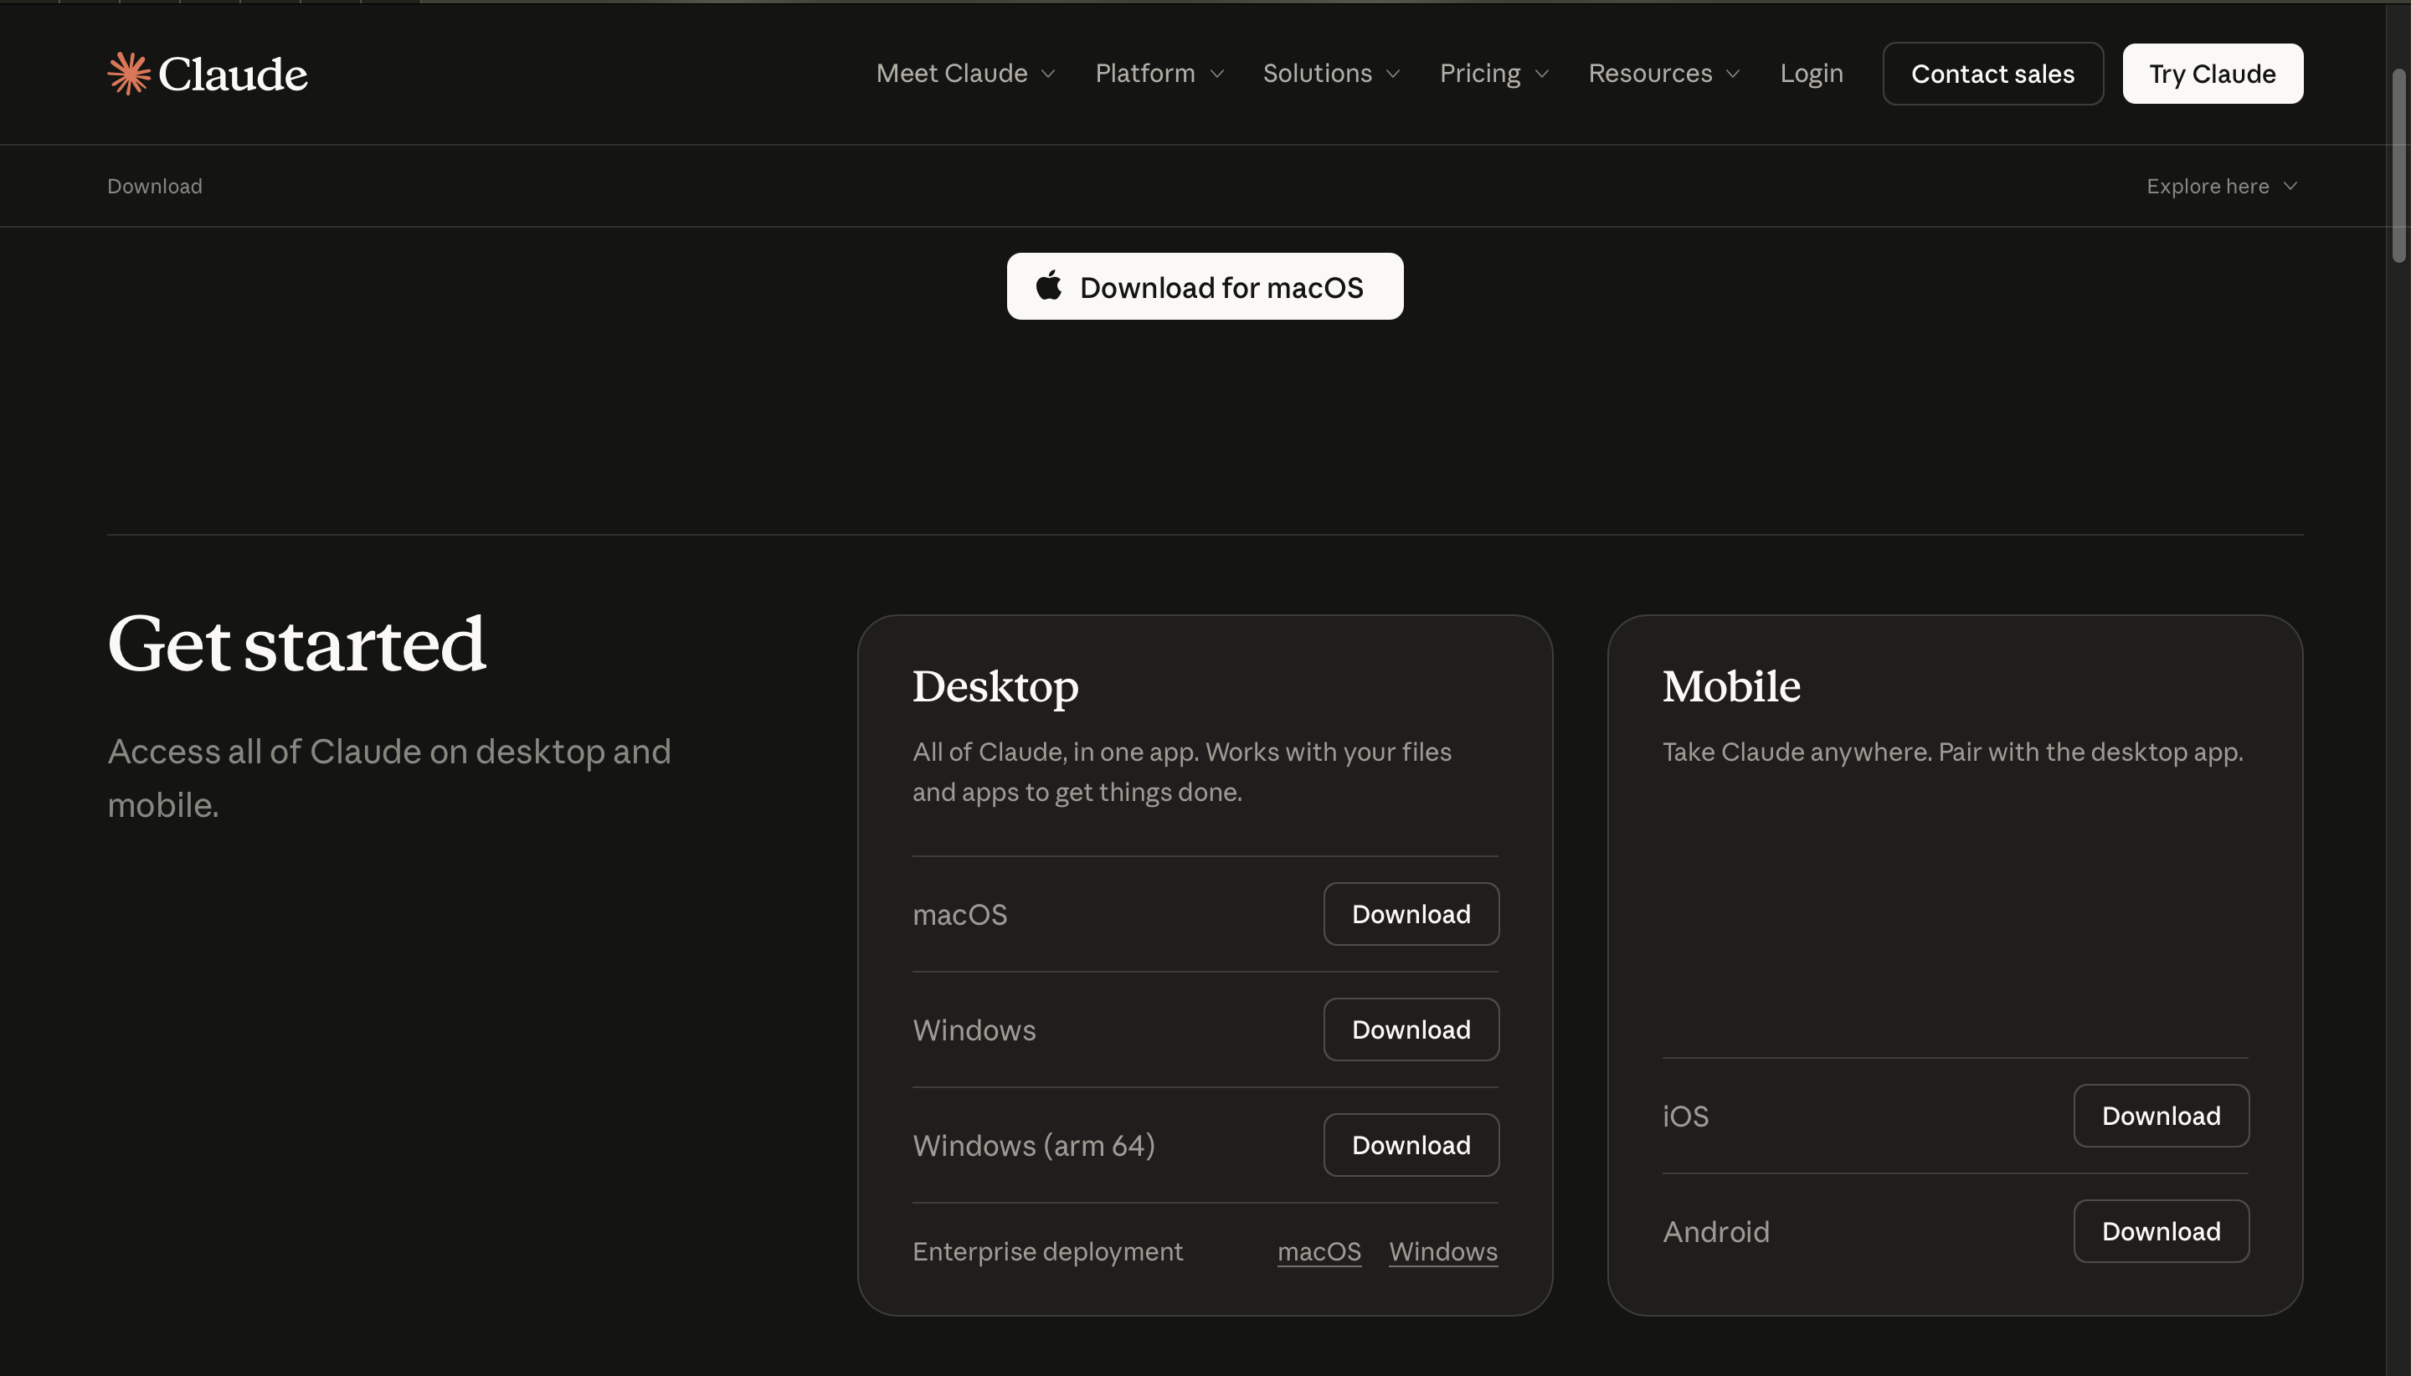This screenshot has height=1376, width=2411.
Task: Click the Get started heading
Action: point(296,644)
